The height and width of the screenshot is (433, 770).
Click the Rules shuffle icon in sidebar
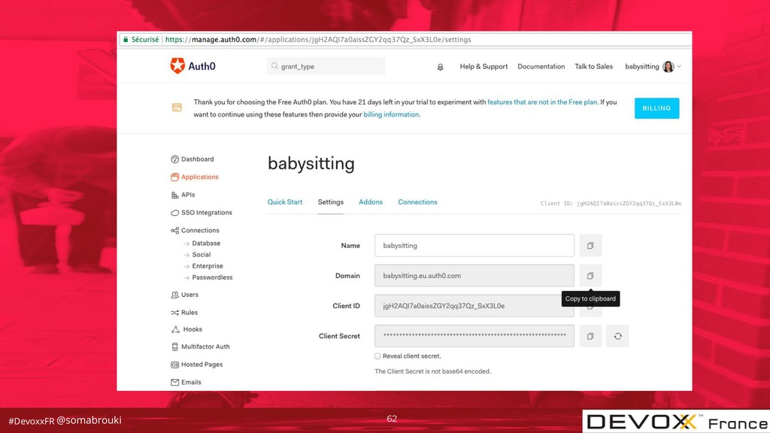pos(174,312)
